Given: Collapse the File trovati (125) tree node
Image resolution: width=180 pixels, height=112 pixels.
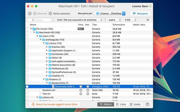Looking at the screenshot, I should point(31,29).
